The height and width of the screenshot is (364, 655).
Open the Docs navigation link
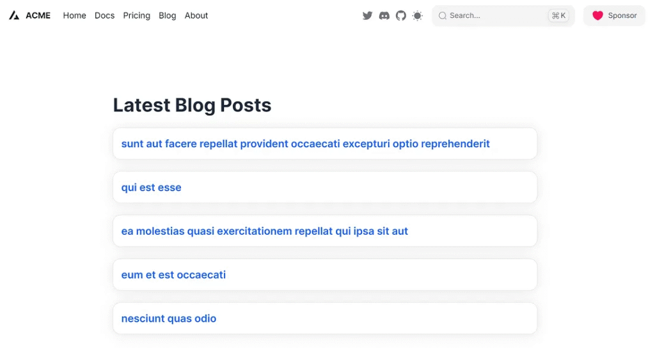(x=104, y=15)
